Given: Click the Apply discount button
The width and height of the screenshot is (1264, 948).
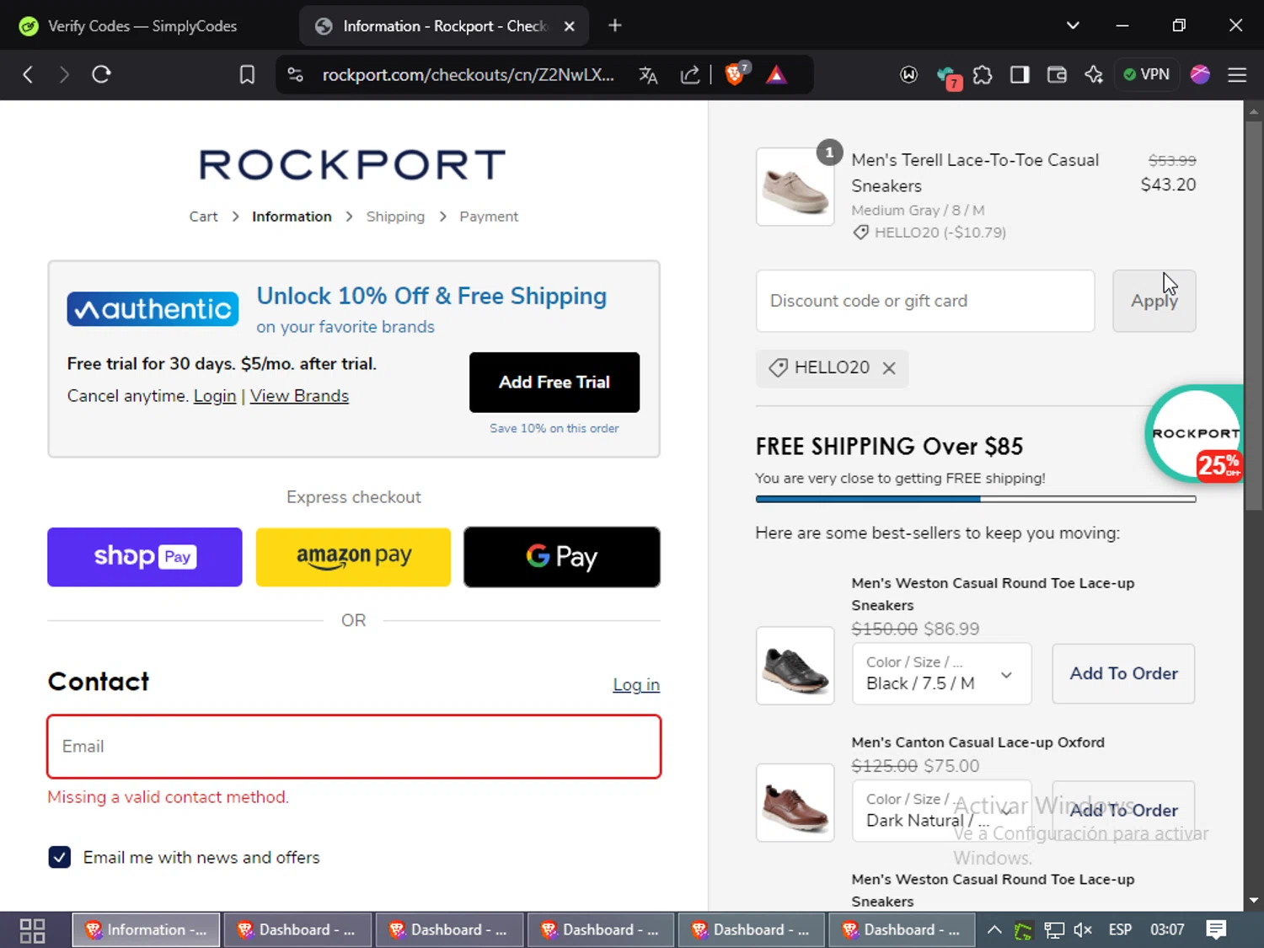Looking at the screenshot, I should pos(1154,301).
